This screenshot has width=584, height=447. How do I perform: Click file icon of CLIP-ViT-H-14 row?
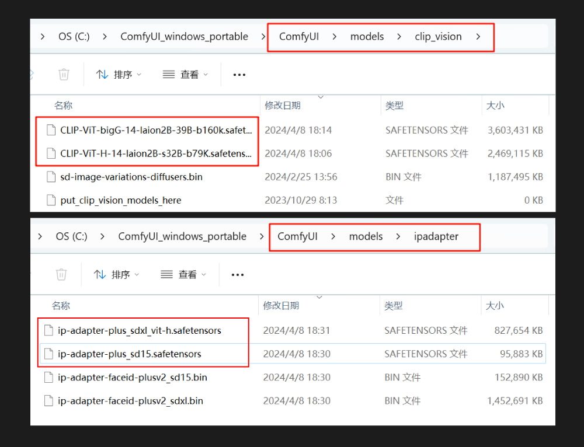(51, 153)
